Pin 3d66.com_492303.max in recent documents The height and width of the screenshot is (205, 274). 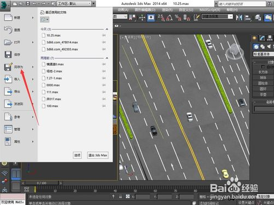[x=104, y=49]
